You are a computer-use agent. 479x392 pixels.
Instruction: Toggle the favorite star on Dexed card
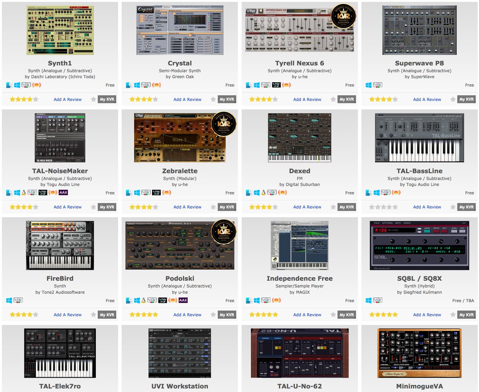[333, 207]
